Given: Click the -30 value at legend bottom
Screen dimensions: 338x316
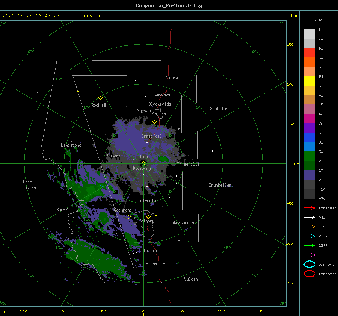Looking at the screenshot, I should coord(322,198).
